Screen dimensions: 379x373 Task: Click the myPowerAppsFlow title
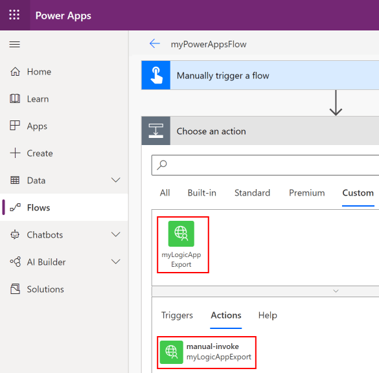tap(209, 45)
